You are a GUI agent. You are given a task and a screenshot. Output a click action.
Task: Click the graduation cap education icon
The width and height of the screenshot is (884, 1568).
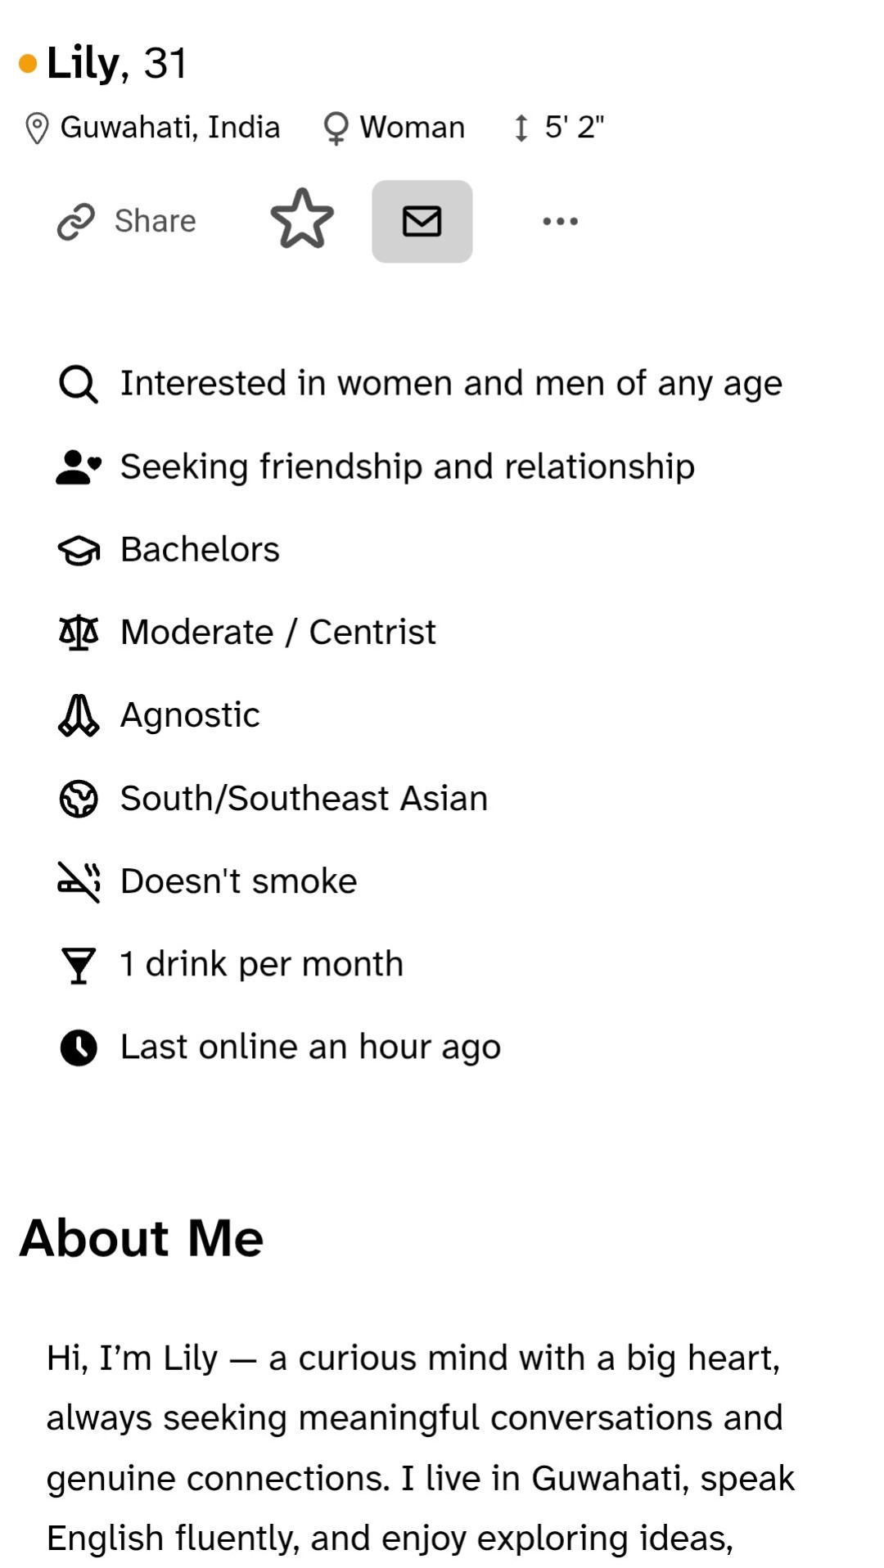tap(79, 551)
